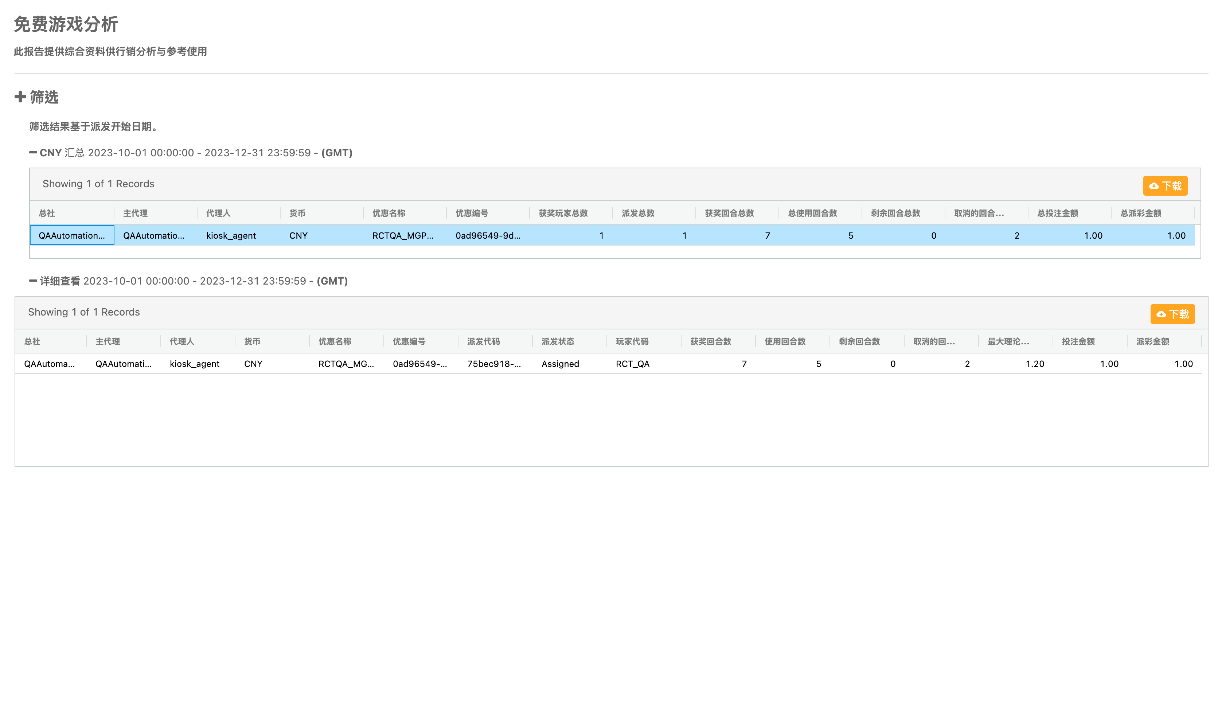Click 玩家代码 column header in details
This screenshot has width=1218, height=728.
[x=632, y=341]
